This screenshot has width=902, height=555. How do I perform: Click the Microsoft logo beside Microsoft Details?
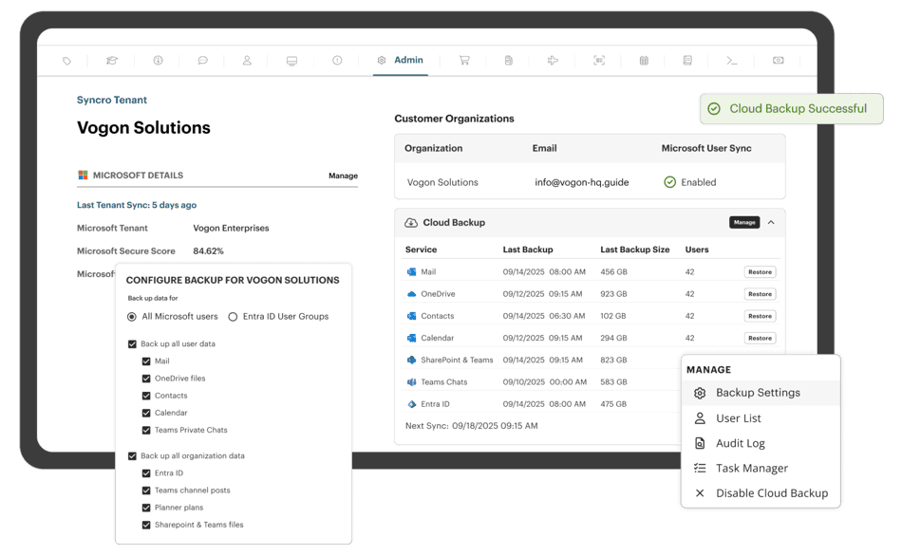pos(83,176)
